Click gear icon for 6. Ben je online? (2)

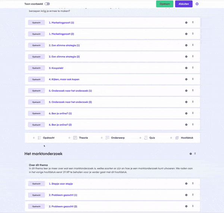186,125
